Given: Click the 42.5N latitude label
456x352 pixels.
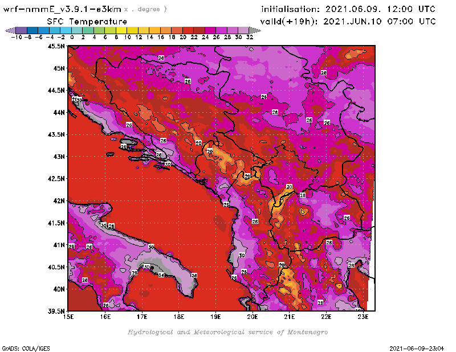Looking at the screenshot, I should [x=56, y=179].
